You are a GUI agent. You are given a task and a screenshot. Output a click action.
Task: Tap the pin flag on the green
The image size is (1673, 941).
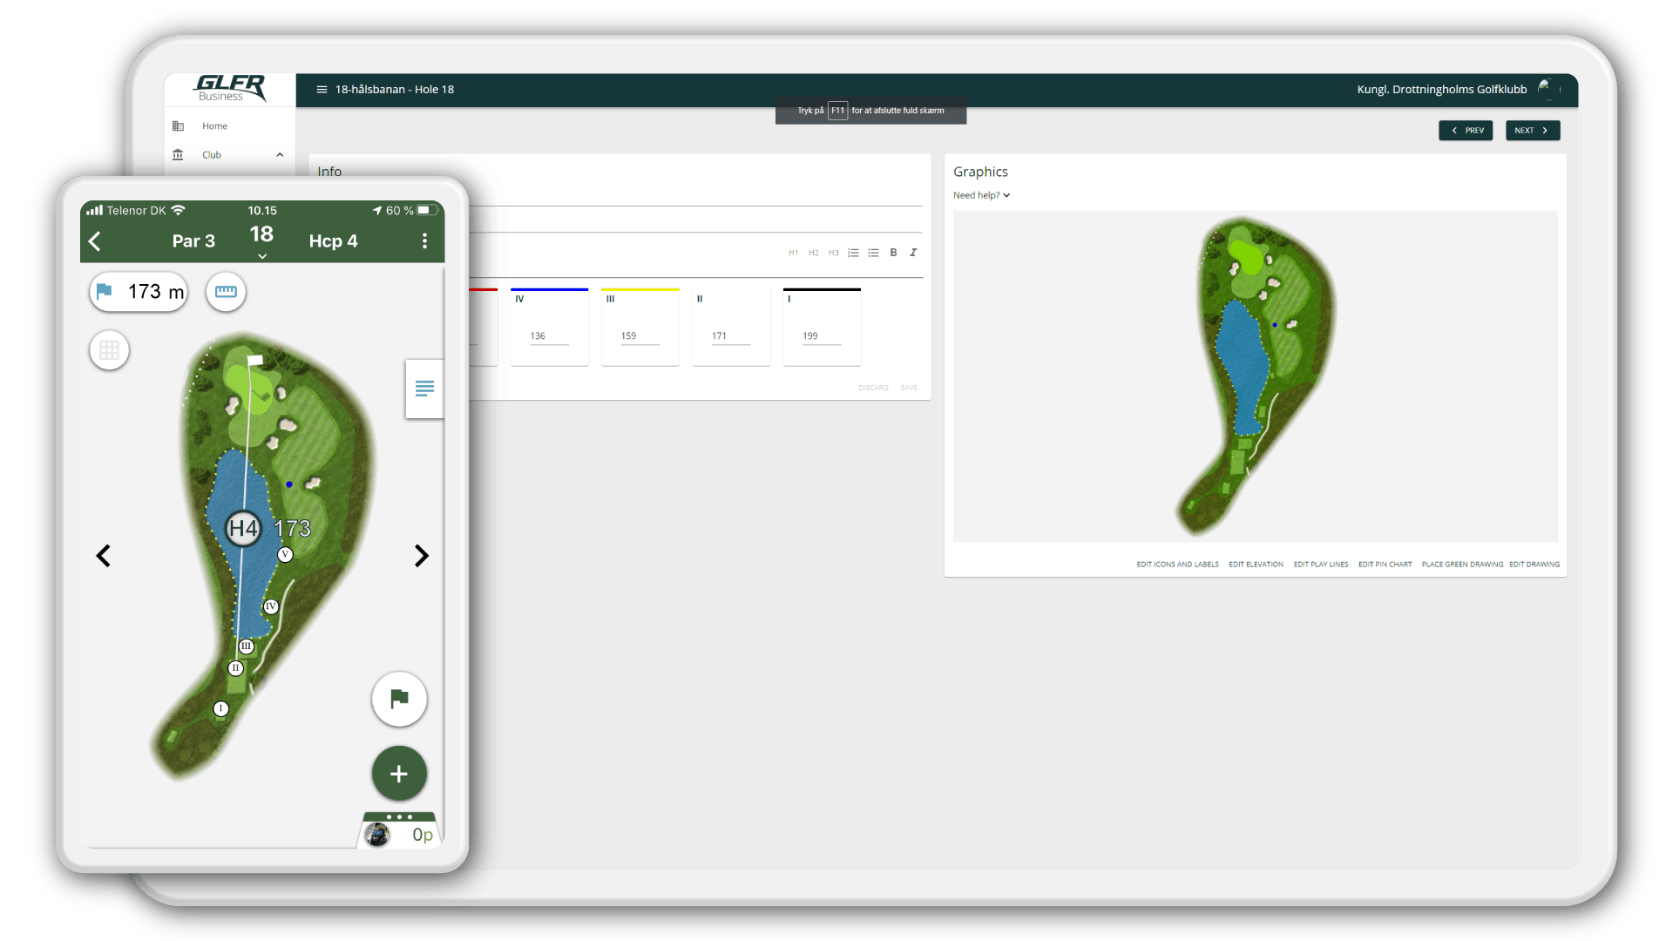(254, 360)
